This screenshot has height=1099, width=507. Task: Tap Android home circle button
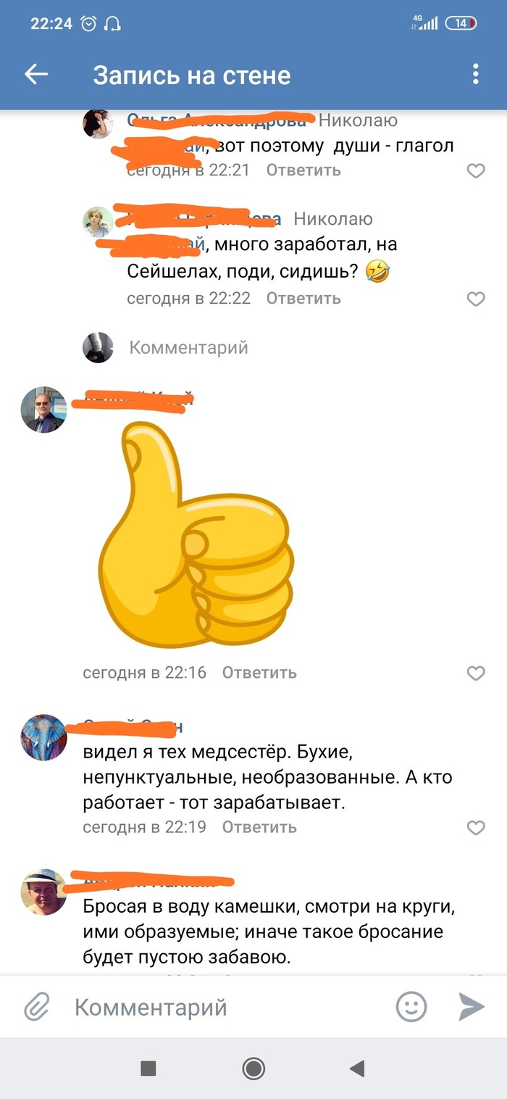pos(253,1069)
